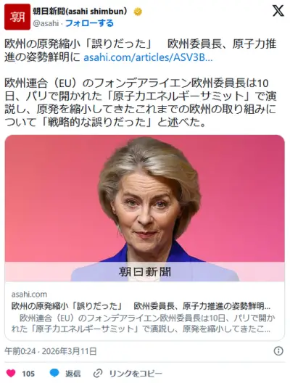290x383 pixels.
Task: Click the chain link copy icon
Action: tap(98, 374)
